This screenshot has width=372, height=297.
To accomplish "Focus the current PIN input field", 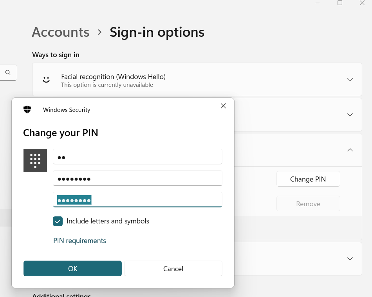I will point(137,157).
